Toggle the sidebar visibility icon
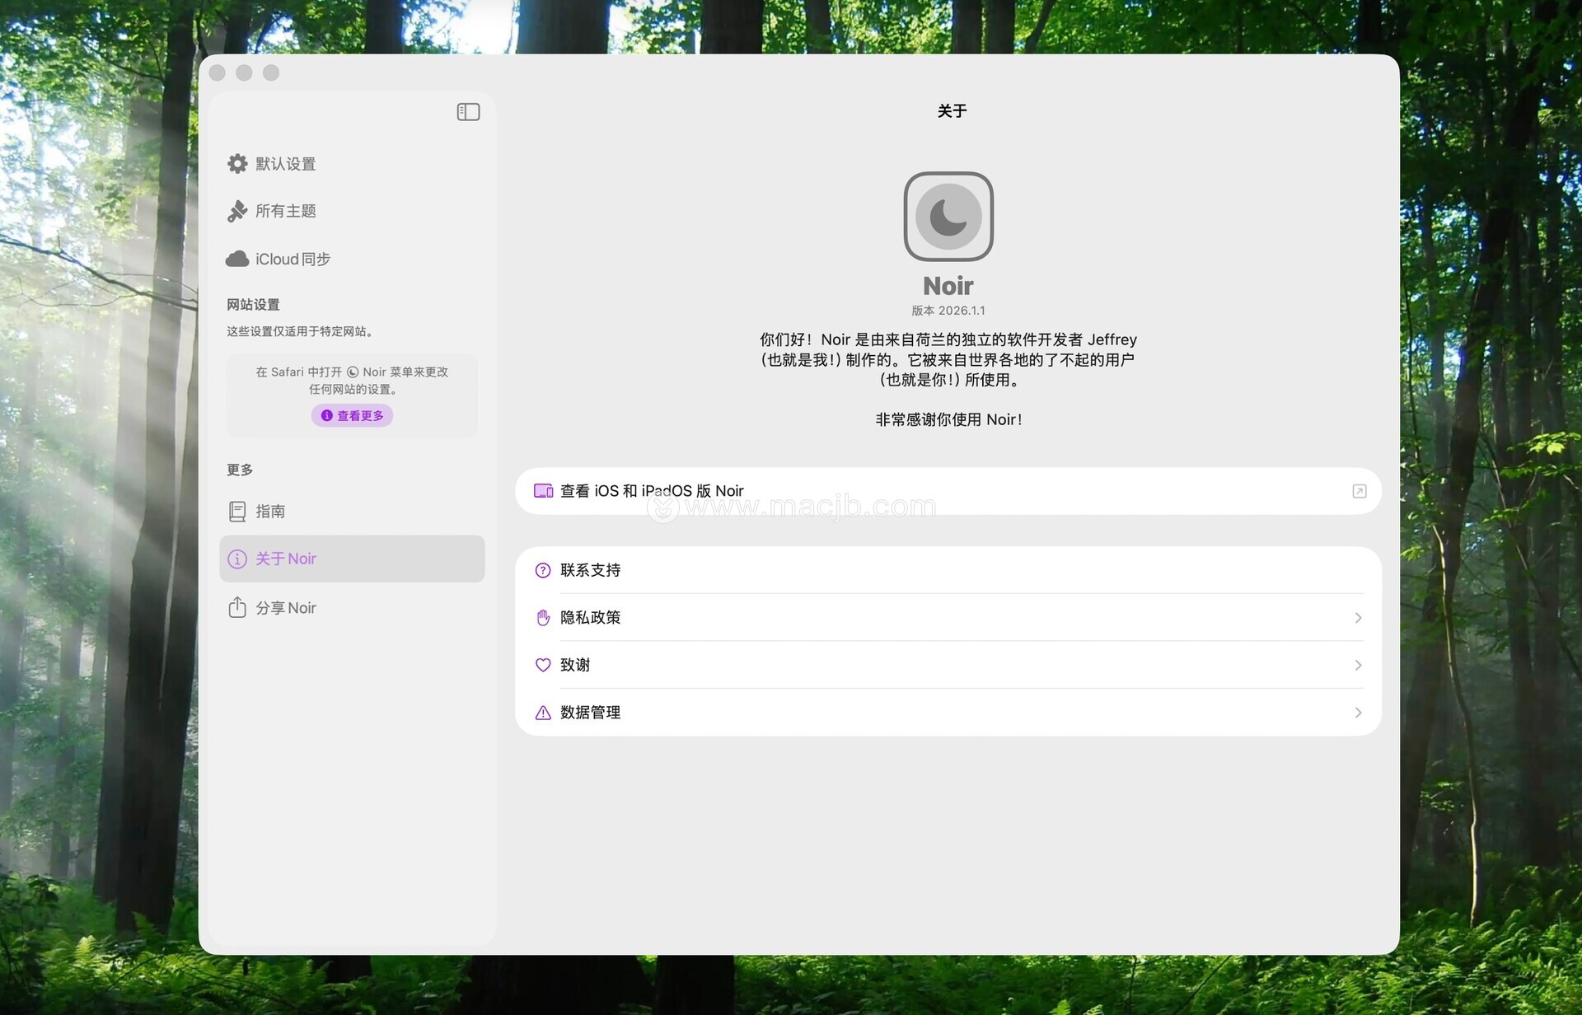1582x1015 pixels. coord(468,112)
